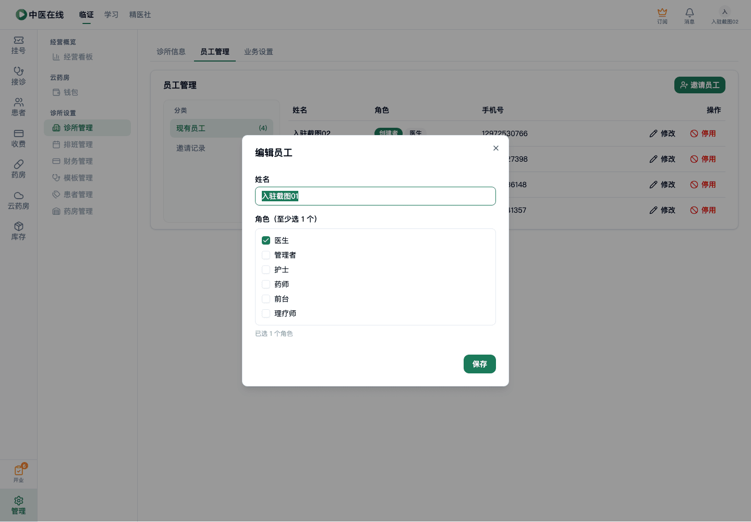
Task: Open the 业务设置 tab
Action: 259,52
